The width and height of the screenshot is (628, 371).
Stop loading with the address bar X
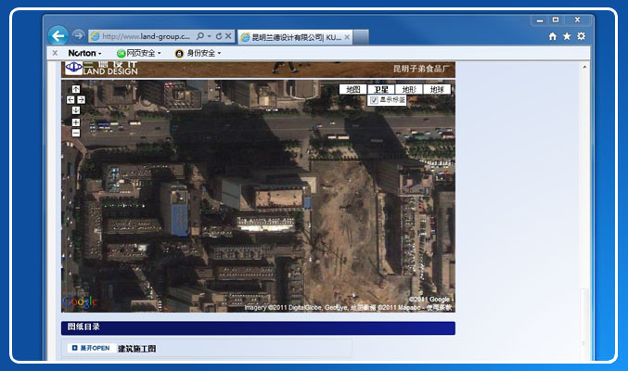pos(228,36)
